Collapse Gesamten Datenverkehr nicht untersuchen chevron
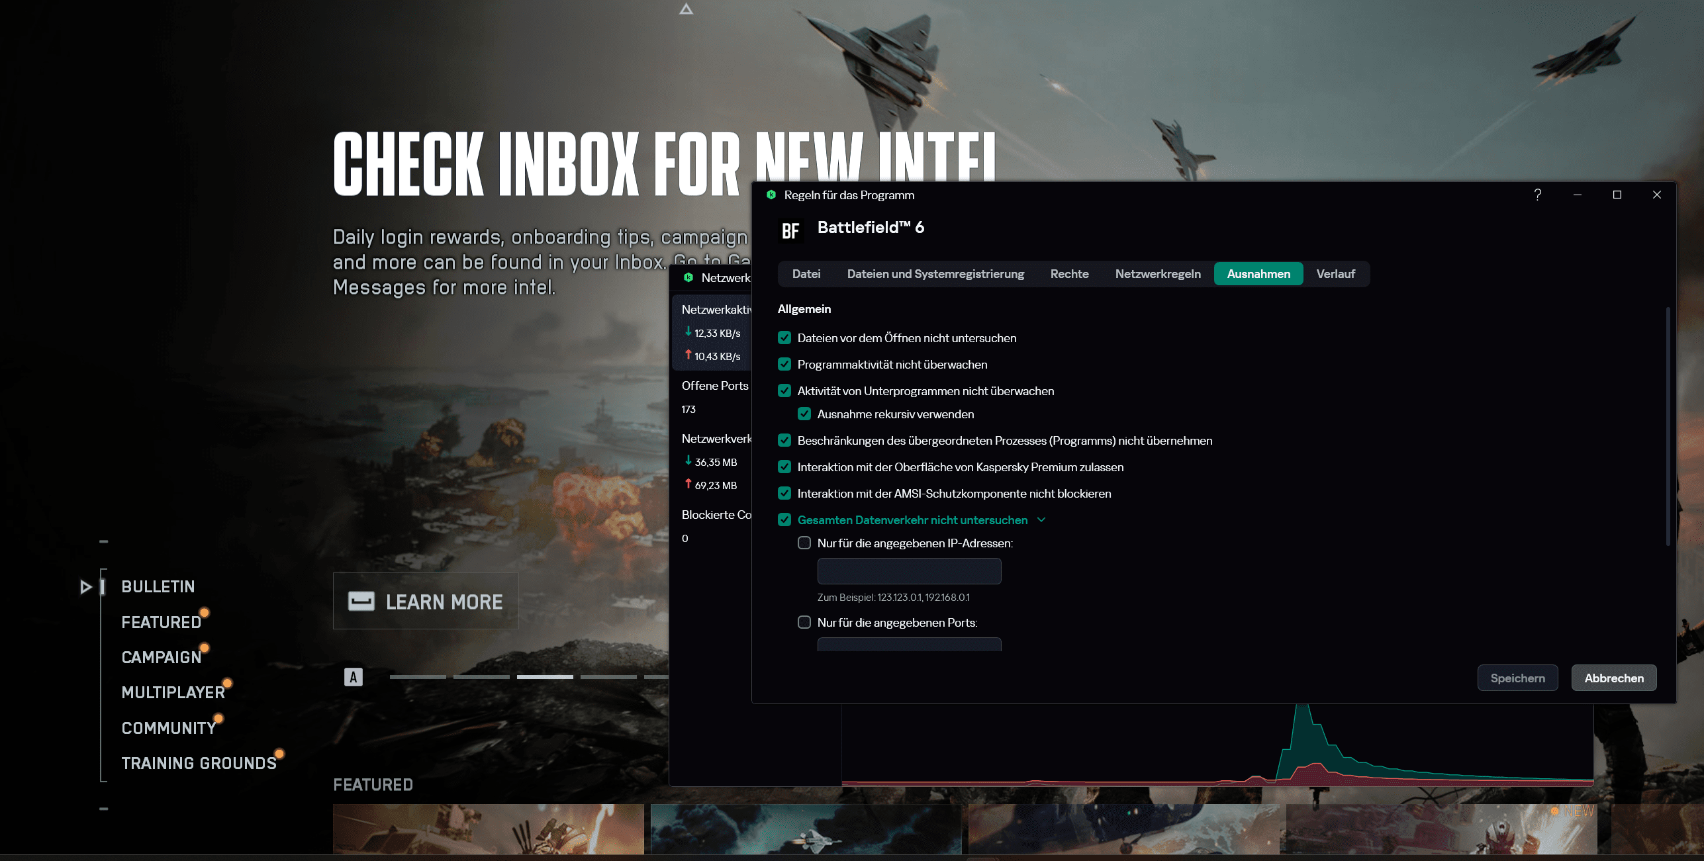Image resolution: width=1704 pixels, height=861 pixels. click(1041, 520)
